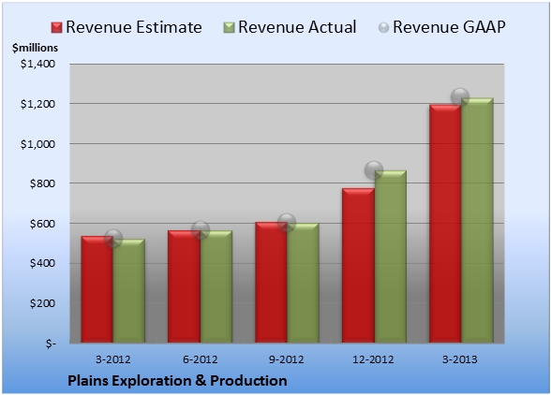Screen dimensions: 551x395
Task: Select the green actual bar for 3-2013
Action: coord(477,220)
